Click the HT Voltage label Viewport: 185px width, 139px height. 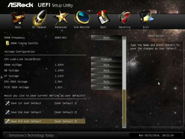pyautogui.click(x=11, y=76)
